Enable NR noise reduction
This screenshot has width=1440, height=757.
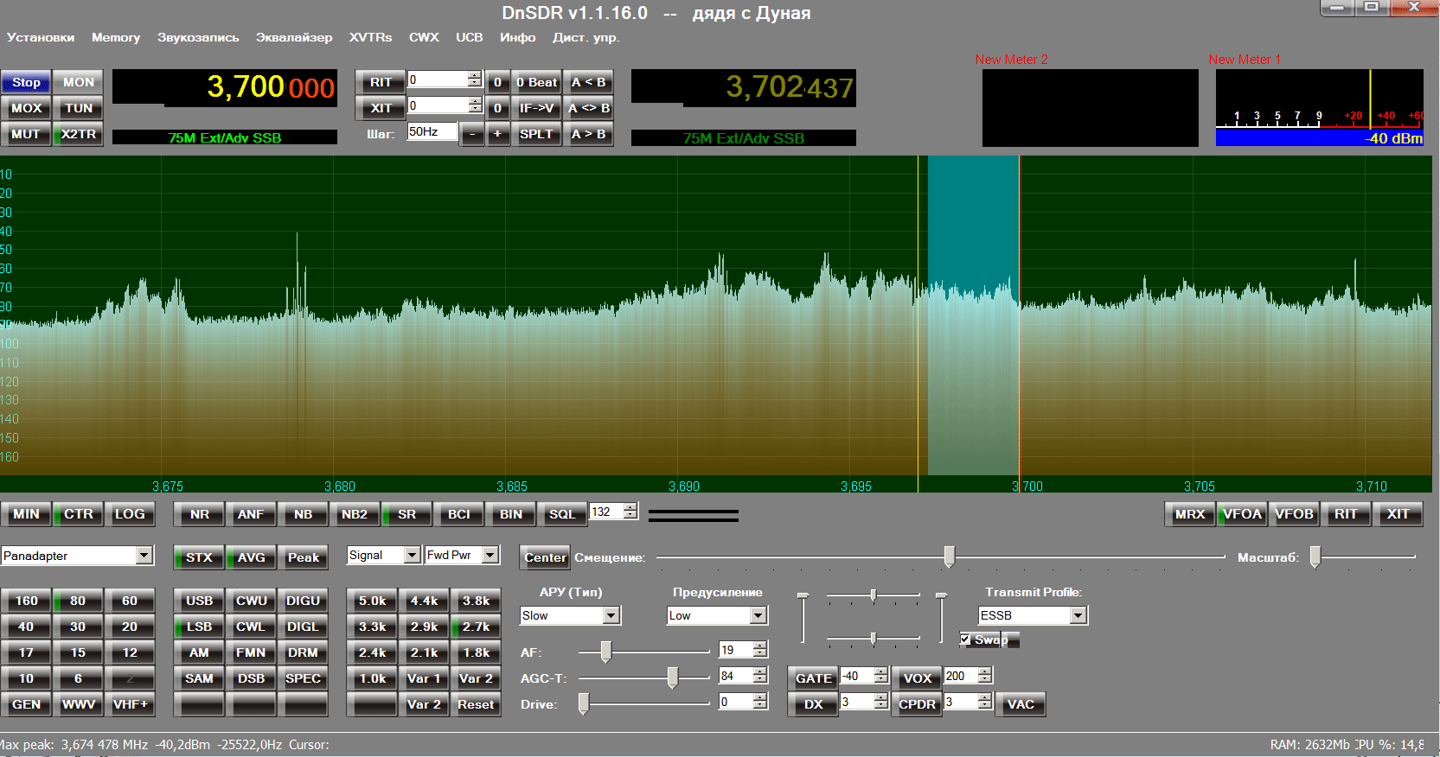coord(200,514)
